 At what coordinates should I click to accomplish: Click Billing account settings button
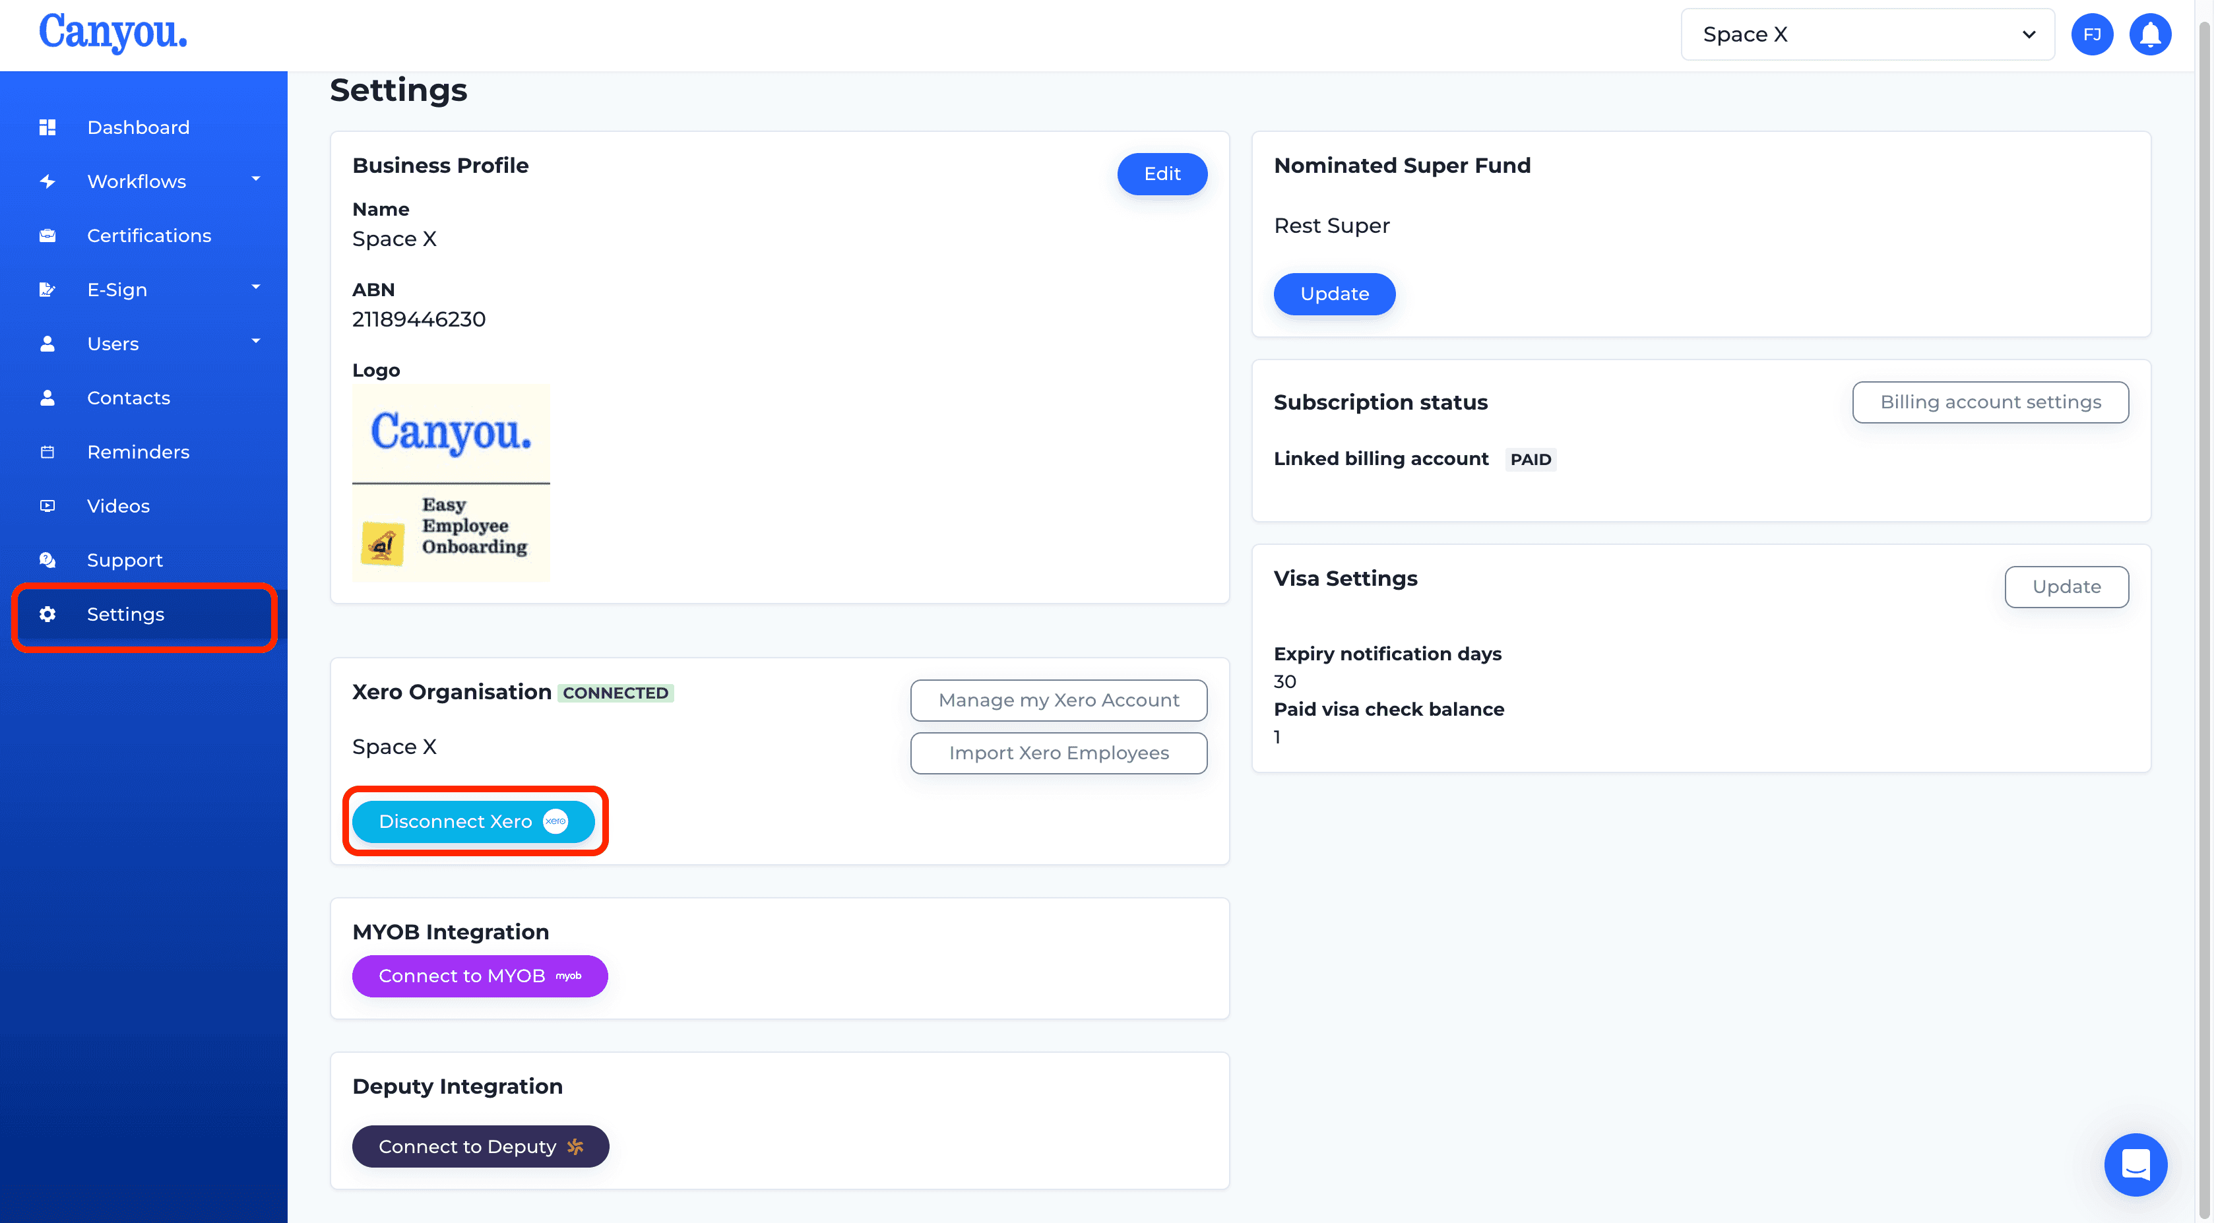click(x=1991, y=402)
